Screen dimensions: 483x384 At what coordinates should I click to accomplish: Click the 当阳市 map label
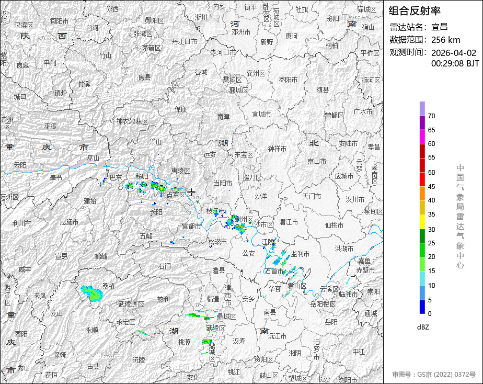pyautogui.click(x=223, y=184)
